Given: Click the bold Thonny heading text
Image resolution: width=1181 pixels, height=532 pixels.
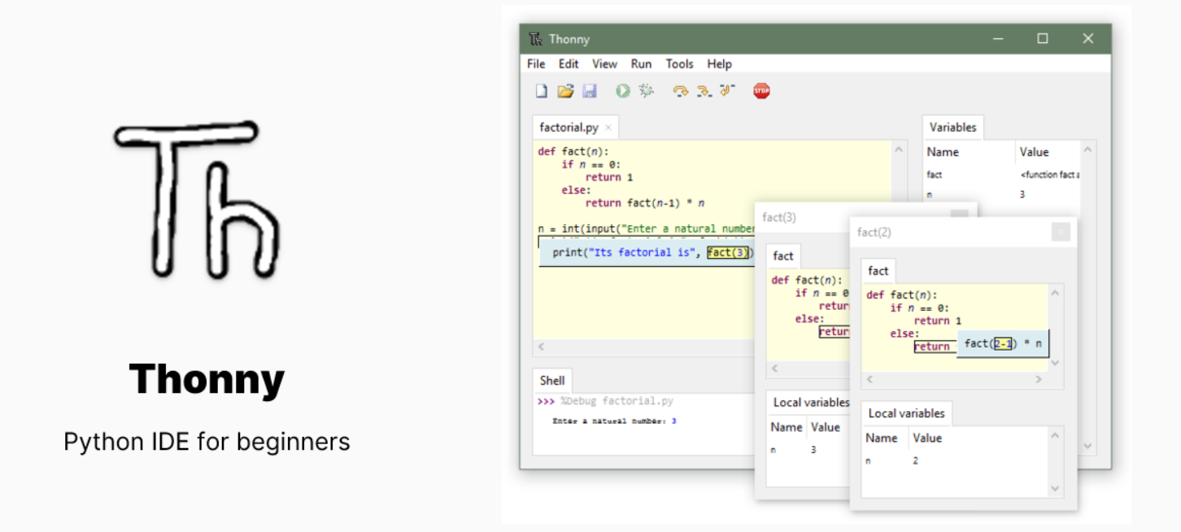Looking at the screenshot, I should (x=207, y=381).
